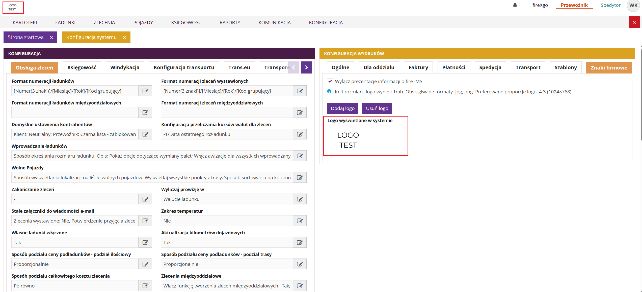Edit Format numeracji ładunków field icon

[145, 91]
